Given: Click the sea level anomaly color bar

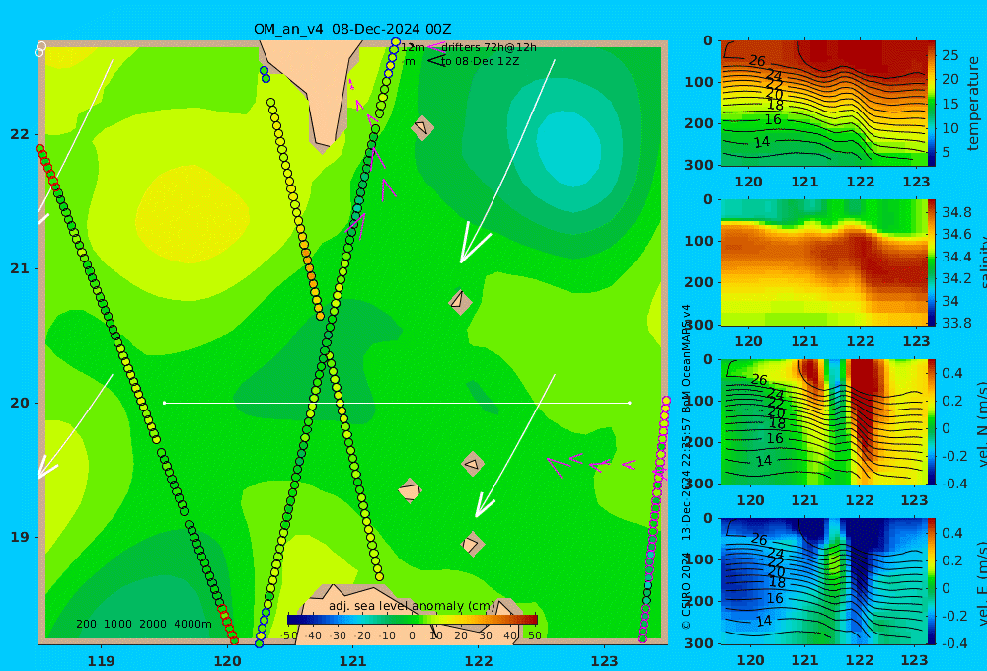Looking at the screenshot, I should (413, 620).
